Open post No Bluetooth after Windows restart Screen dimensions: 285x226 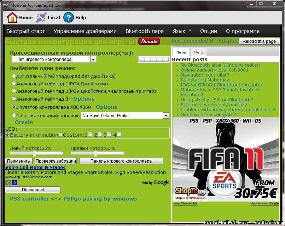click(x=220, y=65)
